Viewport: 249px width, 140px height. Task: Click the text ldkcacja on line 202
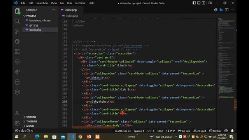97,77
